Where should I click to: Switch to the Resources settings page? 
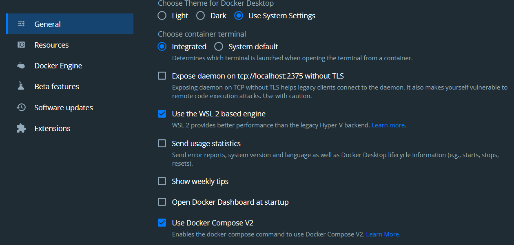coord(51,45)
